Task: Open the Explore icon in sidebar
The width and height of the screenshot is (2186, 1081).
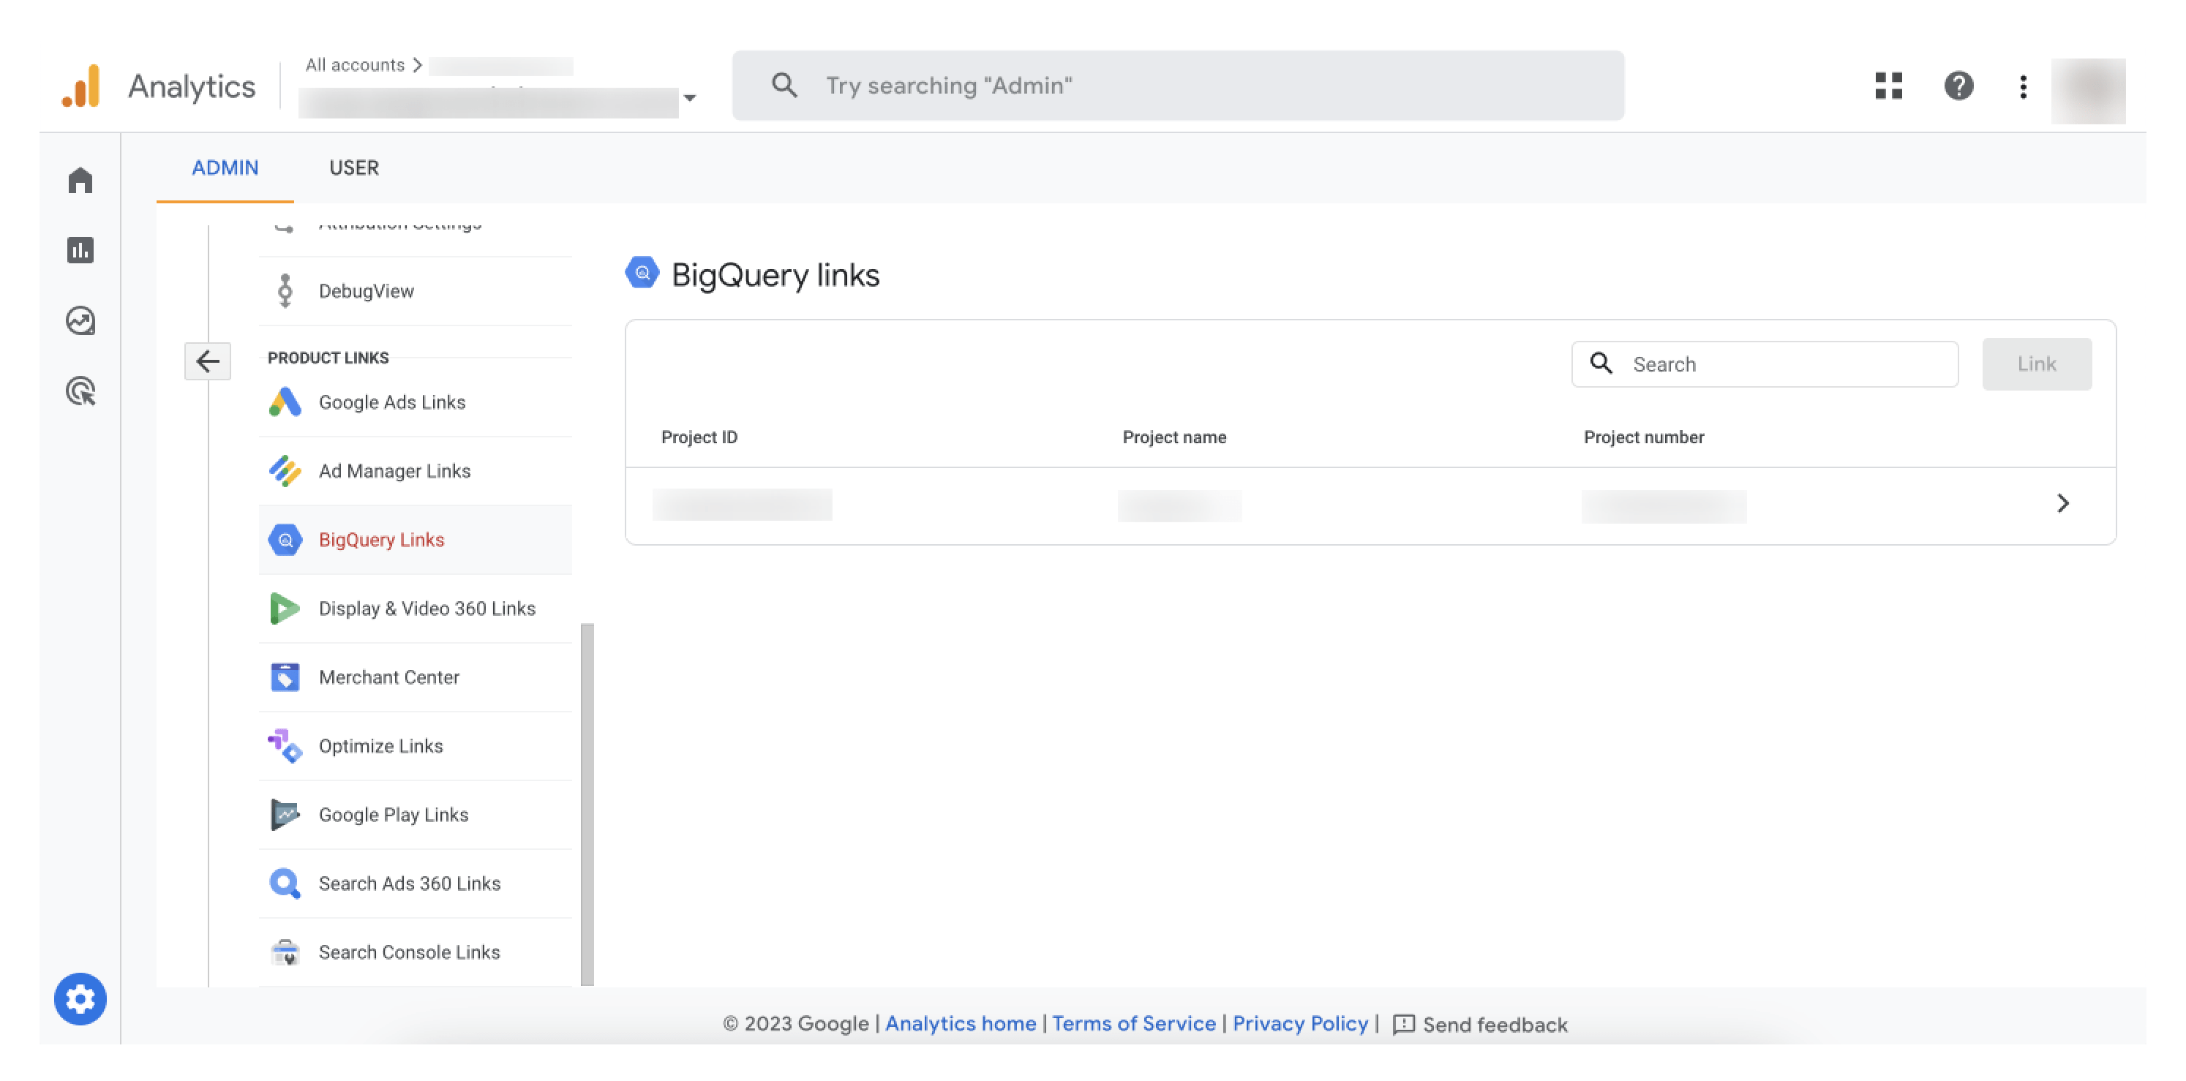Action: [x=80, y=321]
